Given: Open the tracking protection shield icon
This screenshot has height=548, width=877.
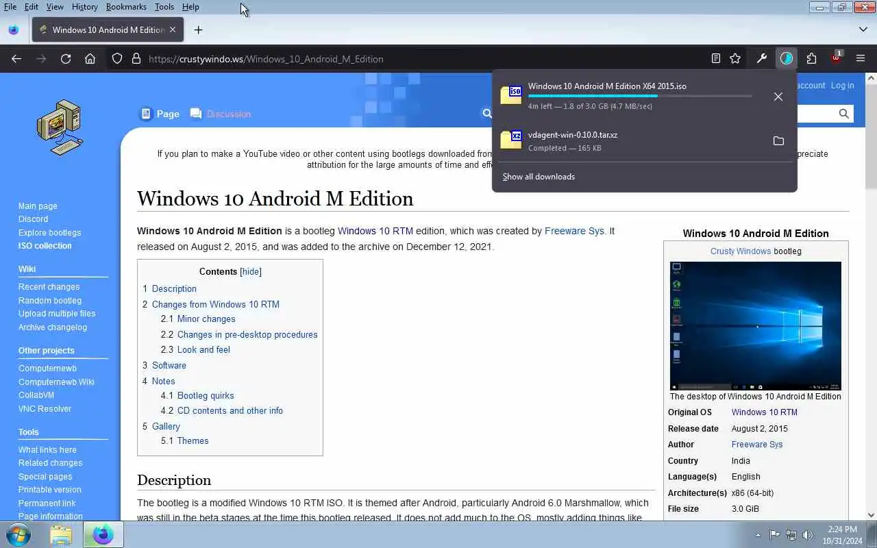Looking at the screenshot, I should [x=117, y=59].
